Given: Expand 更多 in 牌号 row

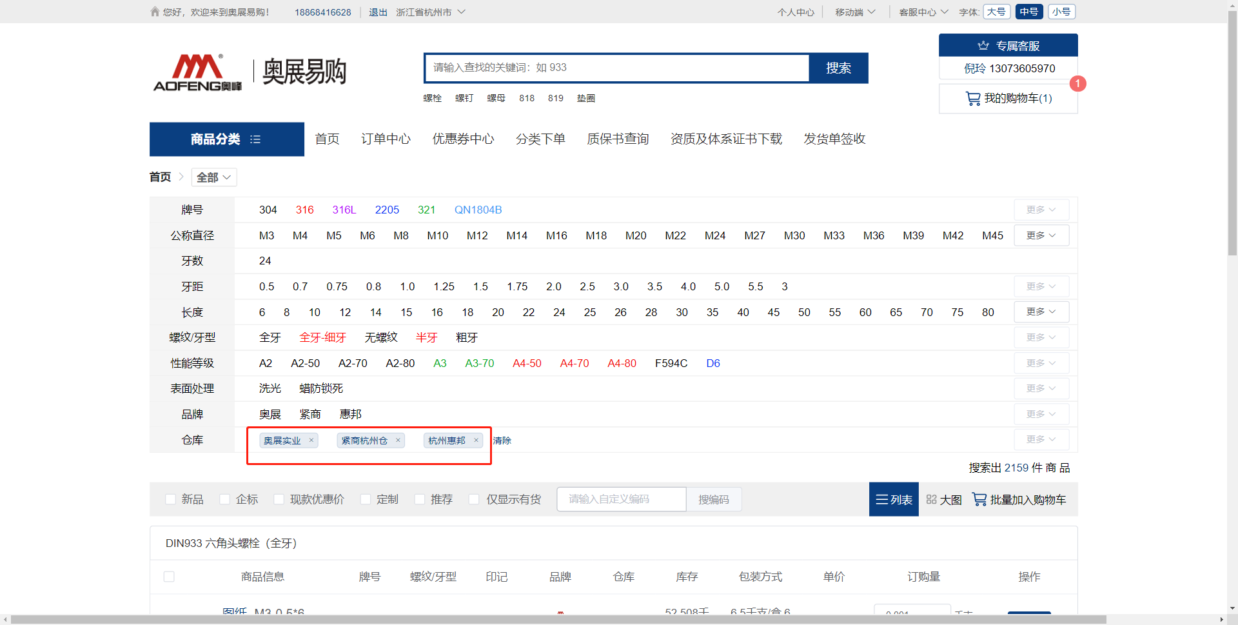Looking at the screenshot, I should point(1041,210).
